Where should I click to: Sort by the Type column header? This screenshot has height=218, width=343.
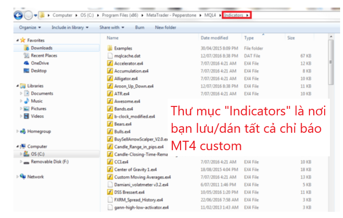[x=249, y=38]
